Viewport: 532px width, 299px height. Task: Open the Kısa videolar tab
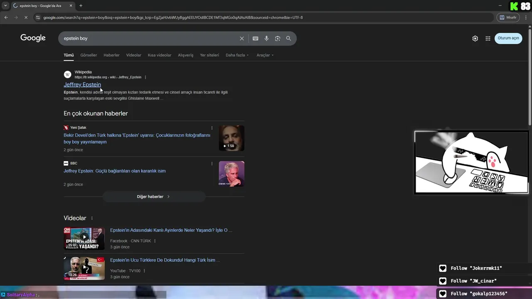[160, 55]
